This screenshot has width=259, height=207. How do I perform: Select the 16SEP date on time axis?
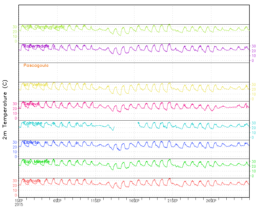click(x=134, y=201)
